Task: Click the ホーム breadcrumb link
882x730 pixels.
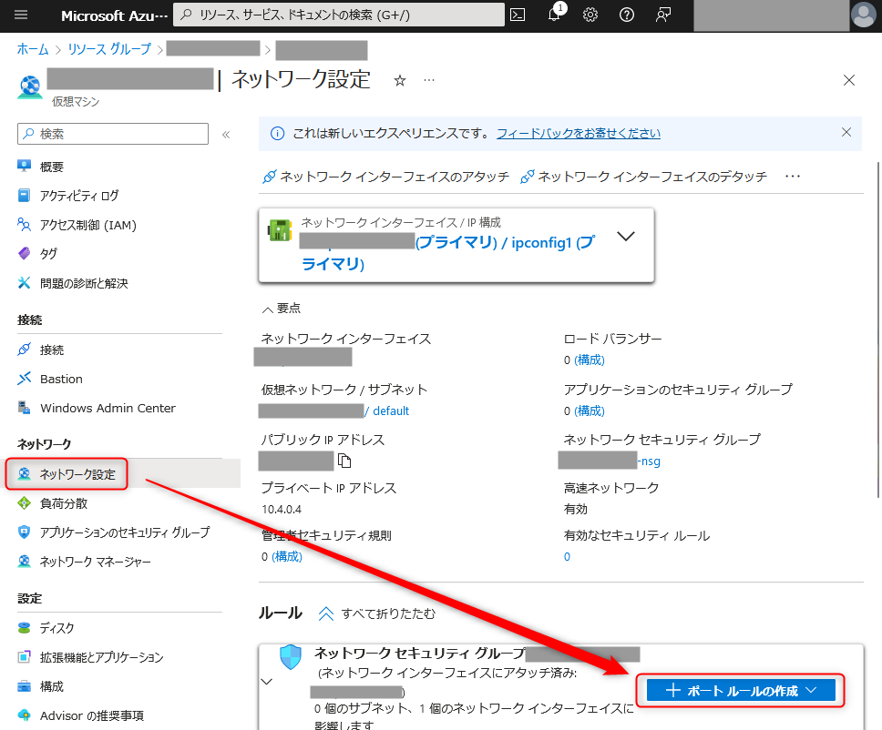Action: click(x=33, y=49)
